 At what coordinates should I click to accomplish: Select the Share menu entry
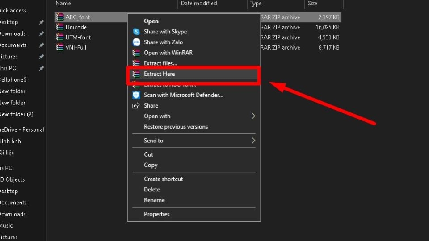point(151,105)
